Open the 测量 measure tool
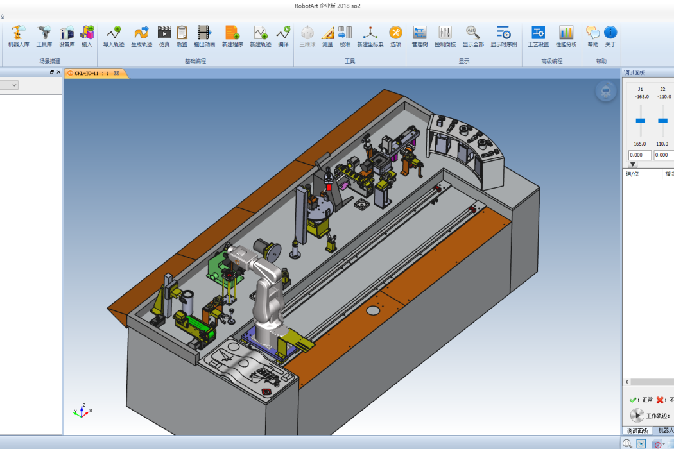This screenshot has height=449, width=674. 327,36
